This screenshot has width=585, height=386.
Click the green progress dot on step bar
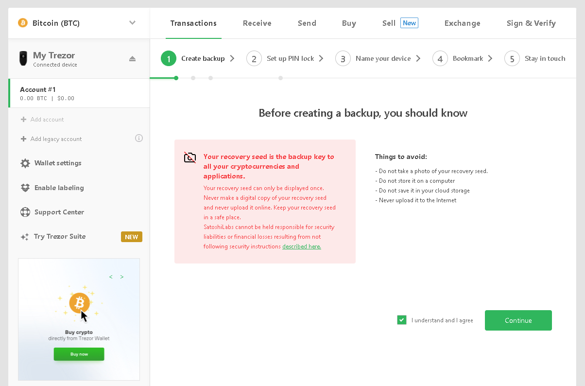point(176,78)
